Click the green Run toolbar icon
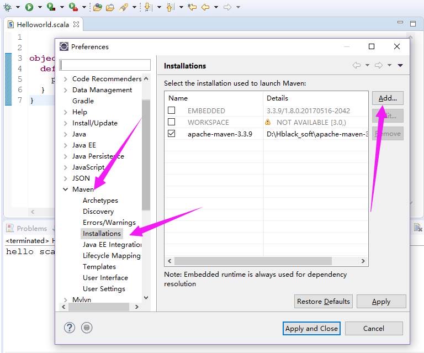 point(29,7)
